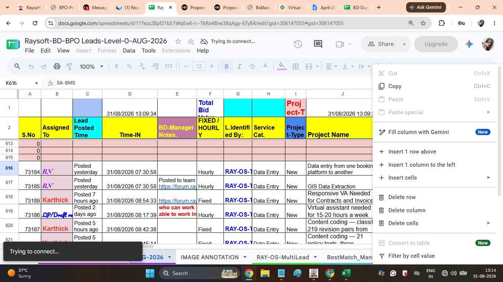The width and height of the screenshot is (503, 282).
Task: Click the Upgrade button
Action: [436, 44]
